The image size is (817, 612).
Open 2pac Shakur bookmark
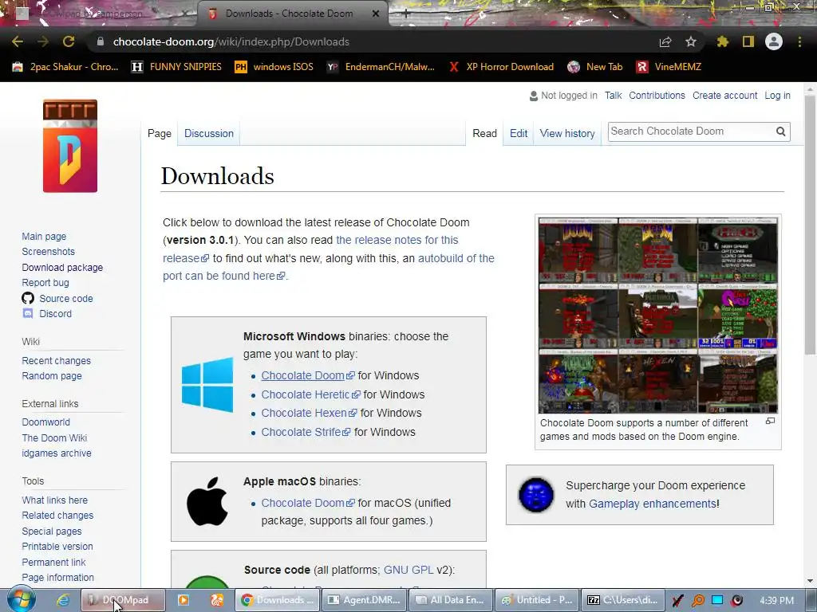coord(65,67)
